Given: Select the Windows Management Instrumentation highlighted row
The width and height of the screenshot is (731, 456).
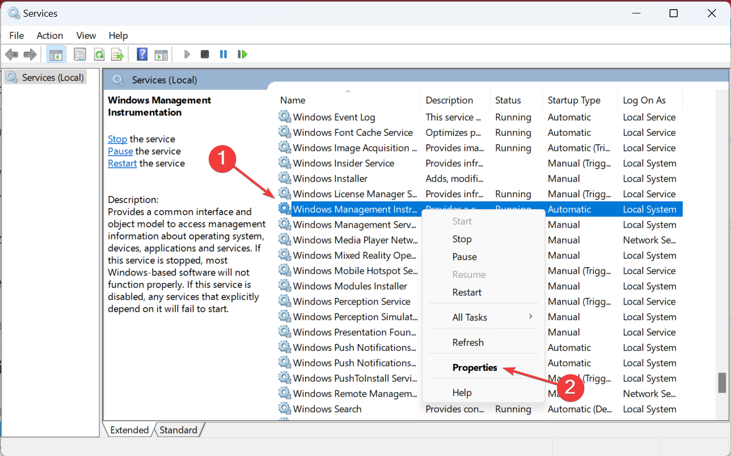Looking at the screenshot, I should tap(480, 209).
